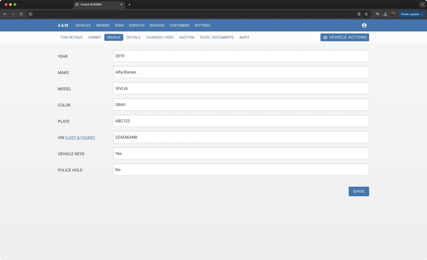Switch to Auction tab
The width and height of the screenshot is (427, 260).
point(187,37)
